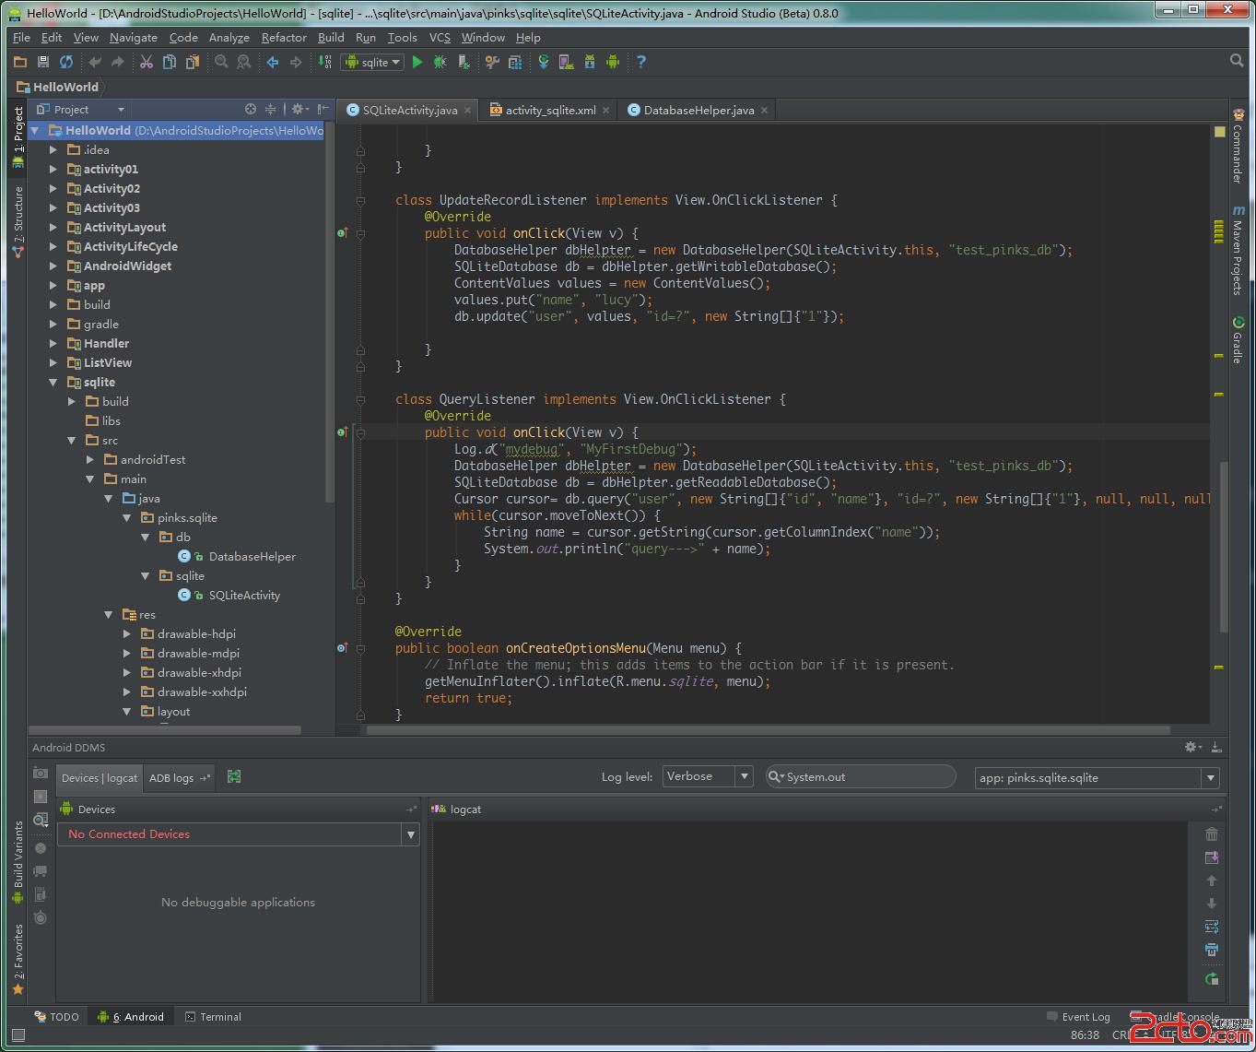The image size is (1256, 1052).
Task: Toggle the tool window bars button in status bar
Action: 18,1035
